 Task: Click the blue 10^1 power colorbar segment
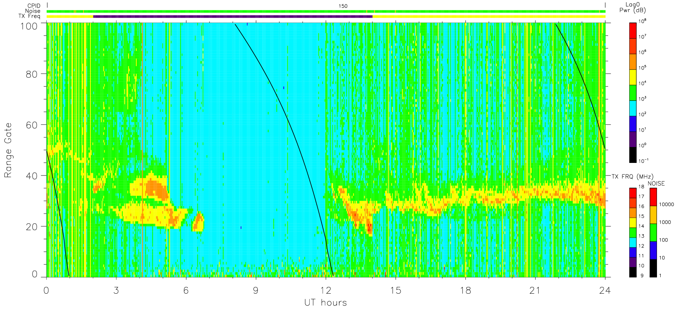pyautogui.click(x=633, y=124)
